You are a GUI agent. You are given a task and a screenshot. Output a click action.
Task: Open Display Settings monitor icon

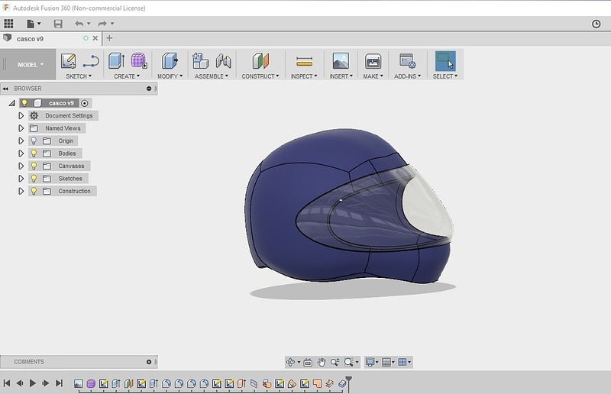pyautogui.click(x=370, y=362)
